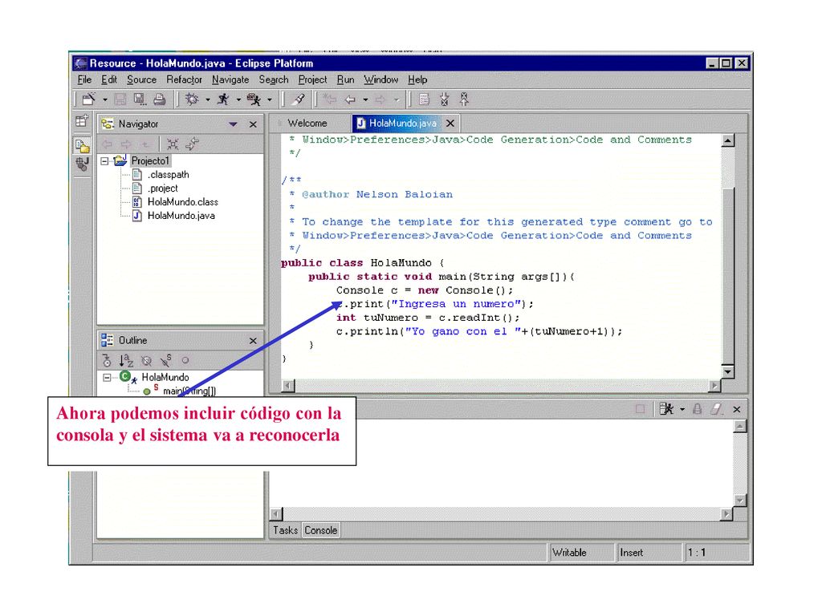Click Navigator Forward arrow icon

tap(126, 144)
